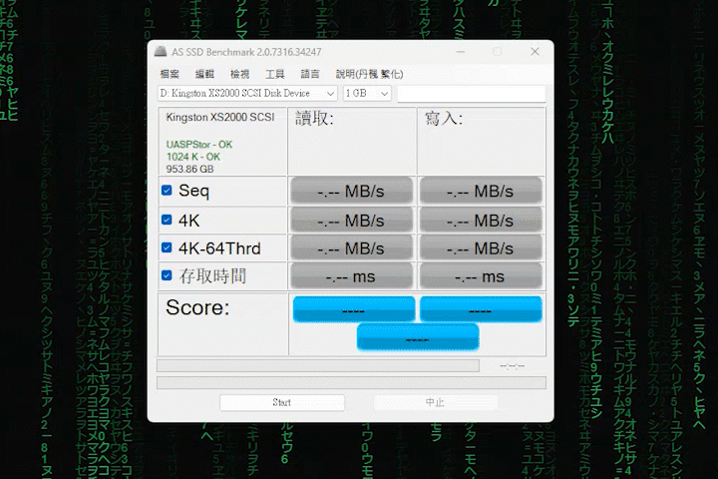Maximize the AS SSD Benchmark window
718x479 pixels.
coord(498,52)
